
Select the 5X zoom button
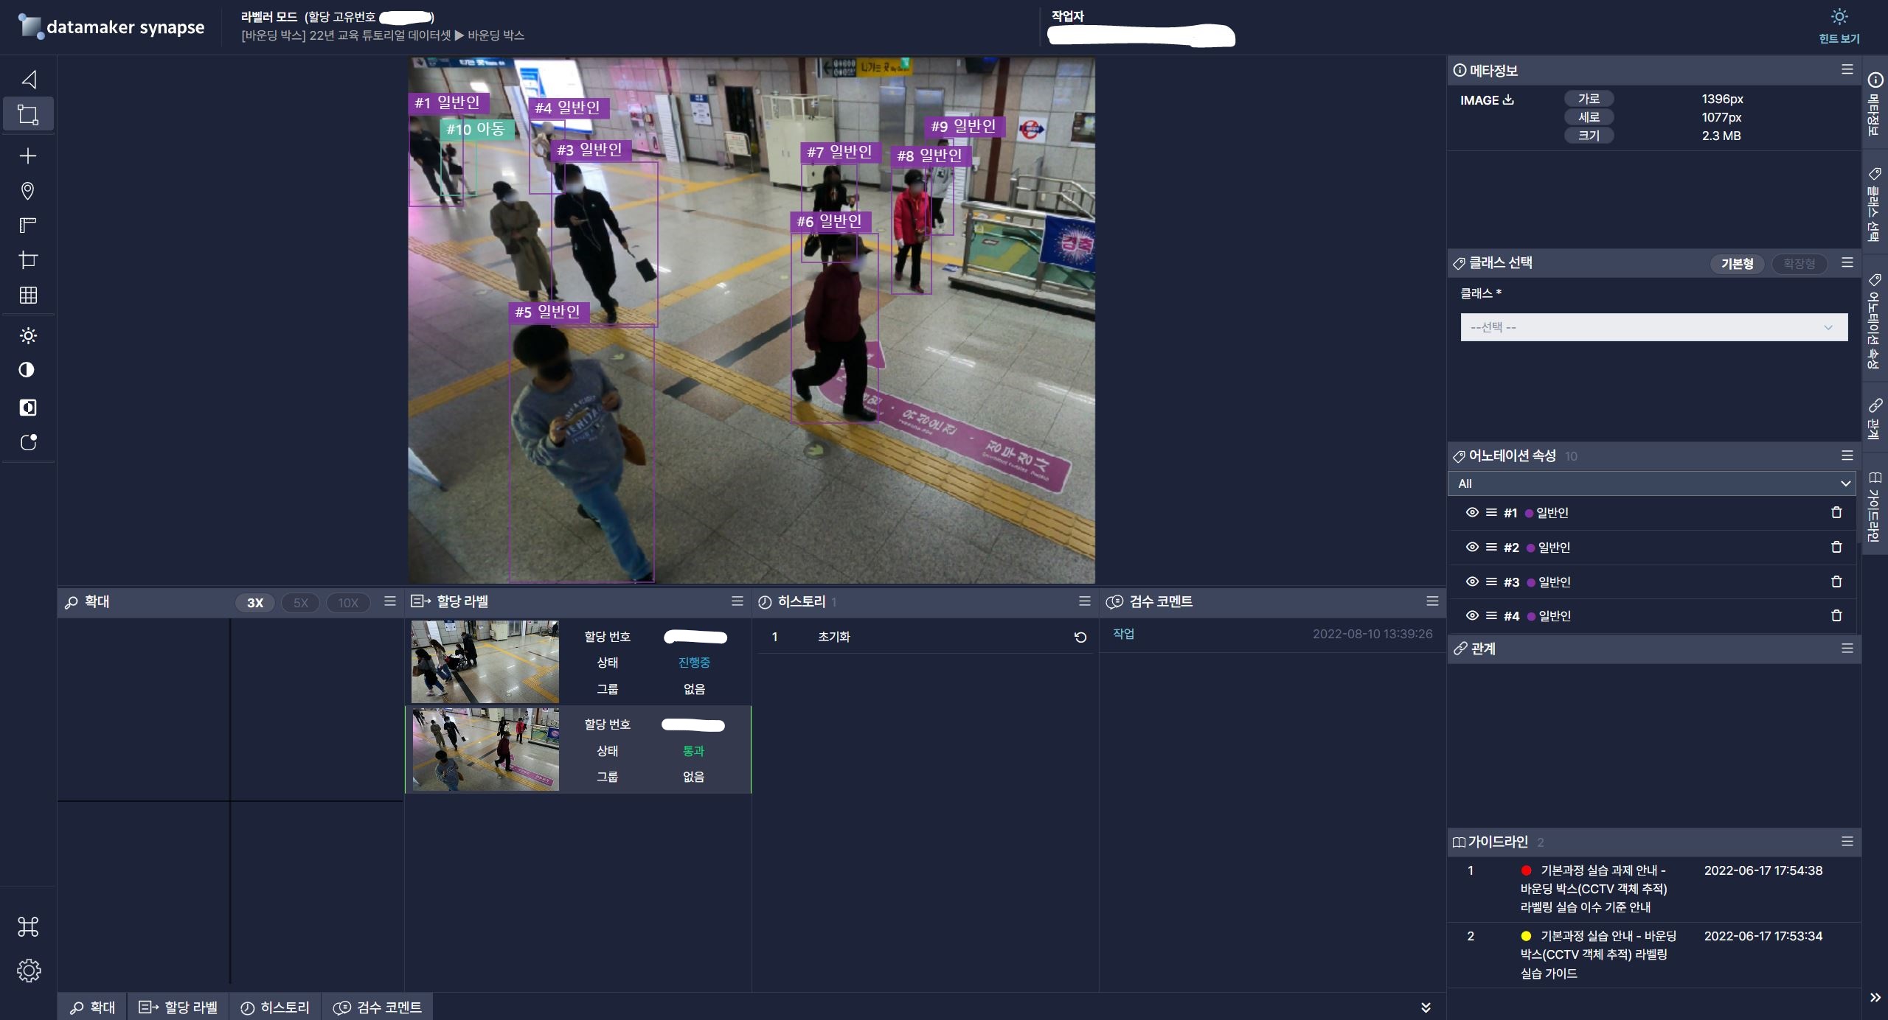click(300, 603)
